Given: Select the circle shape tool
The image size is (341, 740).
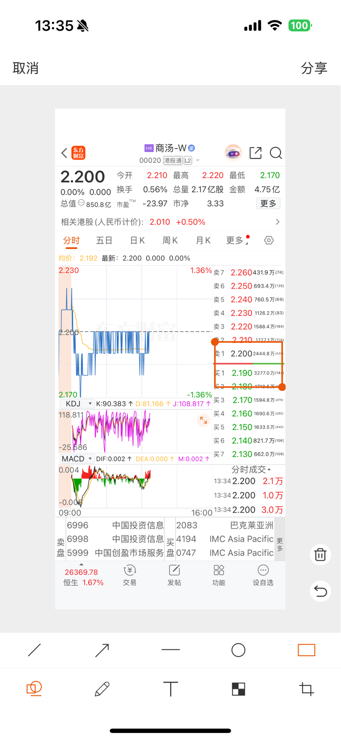Looking at the screenshot, I should 239,650.
